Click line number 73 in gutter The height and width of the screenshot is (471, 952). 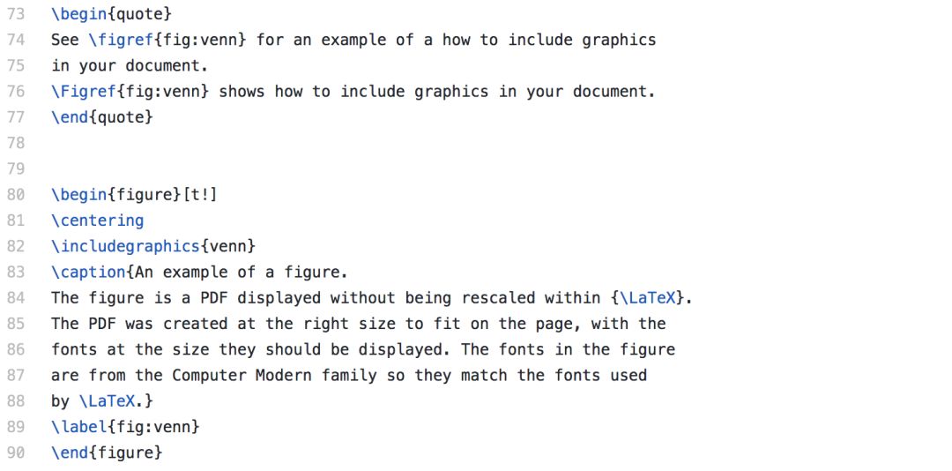[17, 14]
